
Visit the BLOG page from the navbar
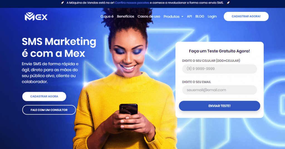click(200, 16)
